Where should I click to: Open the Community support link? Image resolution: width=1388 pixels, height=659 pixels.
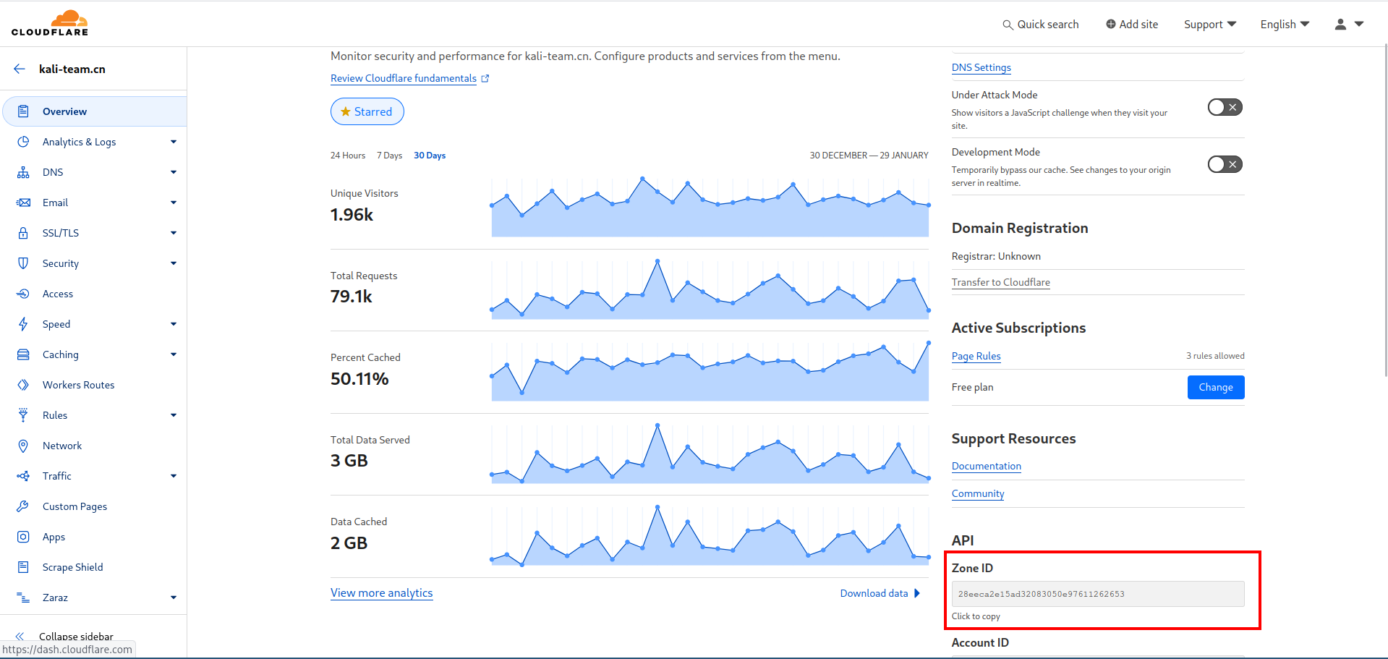[978, 493]
